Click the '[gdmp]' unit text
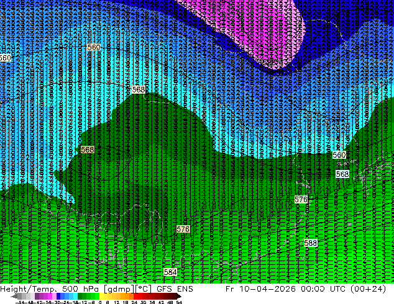This screenshot has width=394, height=304. (119, 289)
